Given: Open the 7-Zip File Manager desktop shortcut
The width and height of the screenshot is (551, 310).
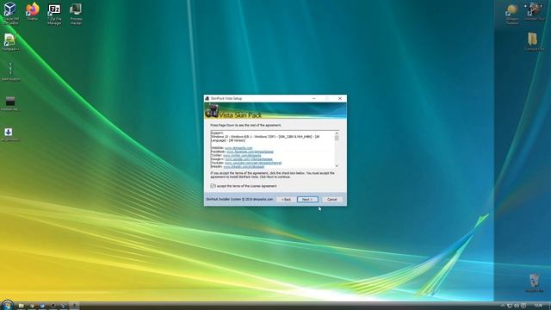Looking at the screenshot, I should click(54, 14).
